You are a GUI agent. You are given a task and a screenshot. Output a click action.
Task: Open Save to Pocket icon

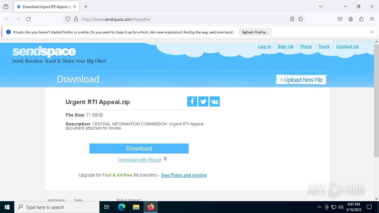(340, 19)
